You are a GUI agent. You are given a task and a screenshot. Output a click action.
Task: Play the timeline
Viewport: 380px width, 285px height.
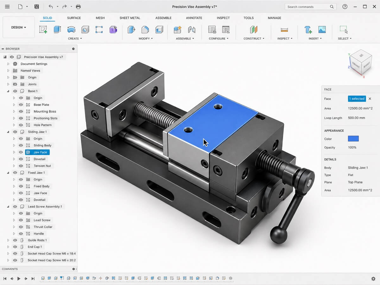point(19,279)
